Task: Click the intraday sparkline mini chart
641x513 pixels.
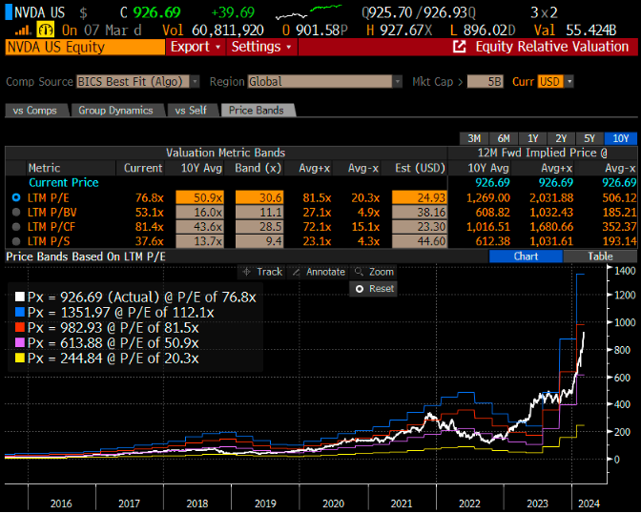Action: pos(309,12)
